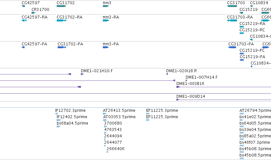Open the AT26413.5prime EST label

[x=119, y=110]
